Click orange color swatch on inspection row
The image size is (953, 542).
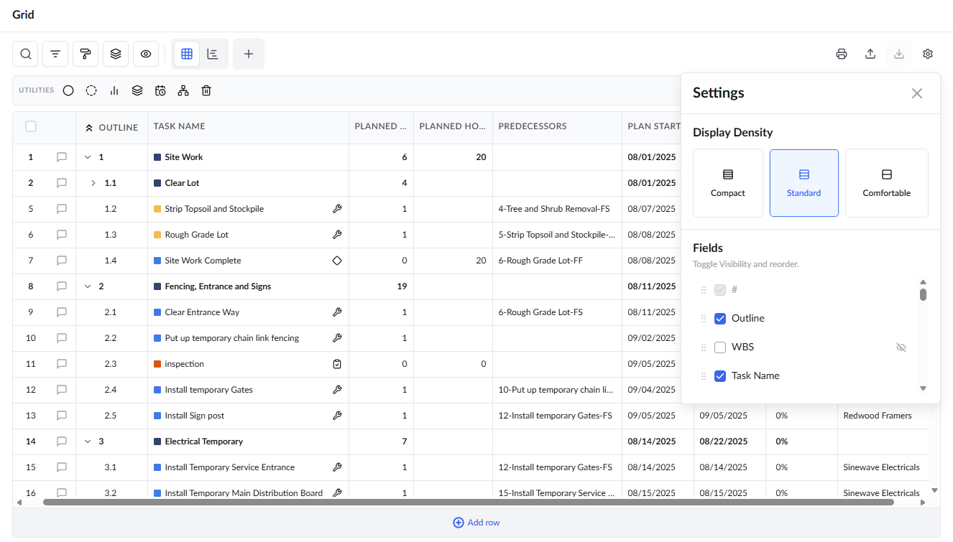coord(157,364)
